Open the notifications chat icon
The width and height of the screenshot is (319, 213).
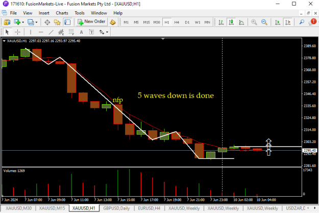(x=312, y=22)
